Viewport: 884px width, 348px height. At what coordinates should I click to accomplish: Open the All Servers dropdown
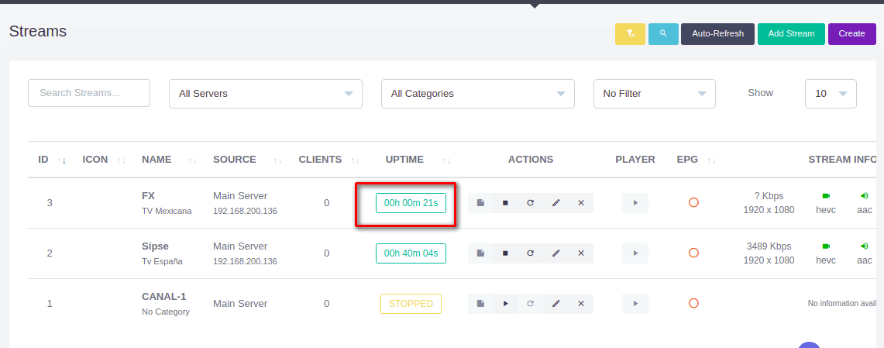pyautogui.click(x=265, y=94)
